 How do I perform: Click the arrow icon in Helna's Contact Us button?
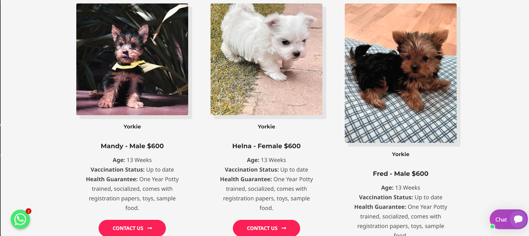point(284,228)
